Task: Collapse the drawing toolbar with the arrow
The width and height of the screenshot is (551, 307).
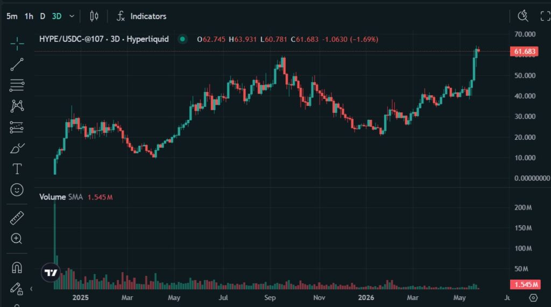Action: pos(31,289)
